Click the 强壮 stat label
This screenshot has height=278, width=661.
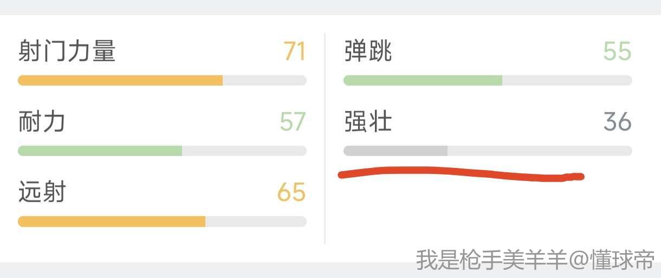(368, 122)
